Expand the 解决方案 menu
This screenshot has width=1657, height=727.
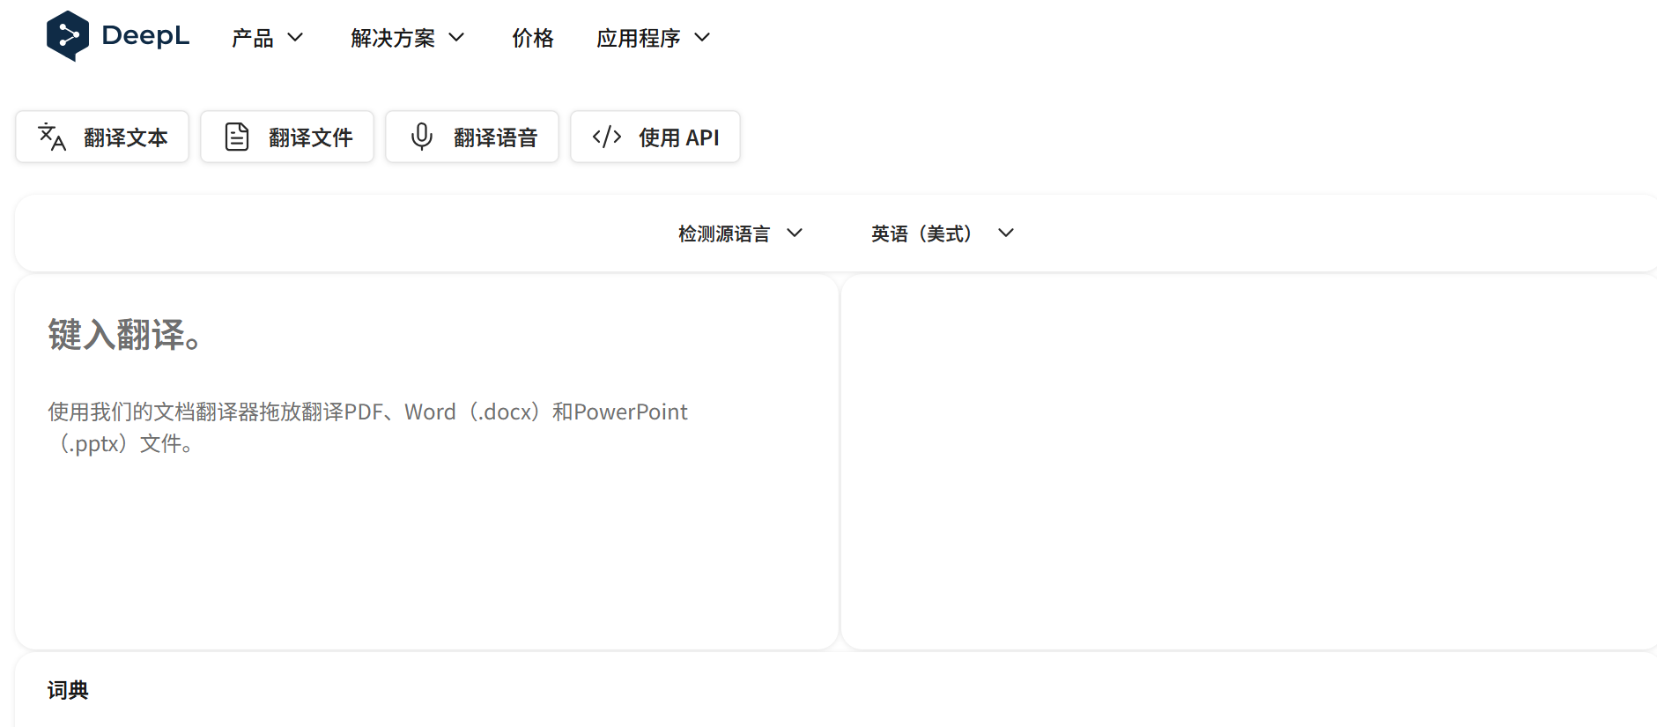(407, 38)
